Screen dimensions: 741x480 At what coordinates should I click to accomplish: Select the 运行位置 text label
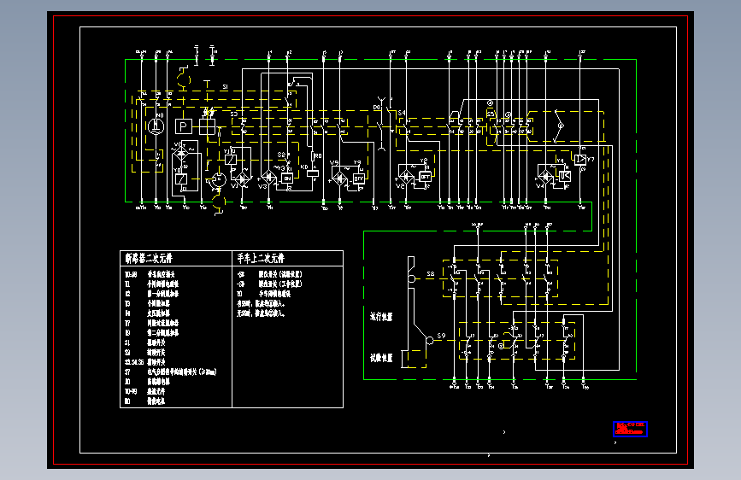pyautogui.click(x=381, y=317)
